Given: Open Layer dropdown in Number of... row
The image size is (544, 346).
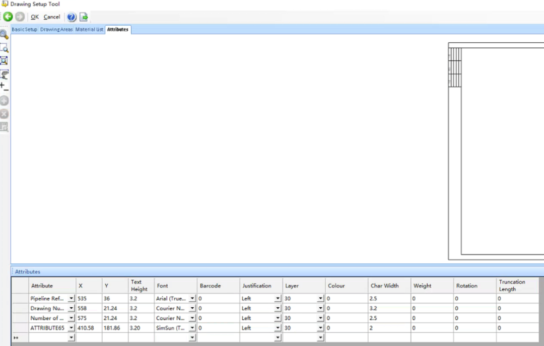Looking at the screenshot, I should pos(320,318).
